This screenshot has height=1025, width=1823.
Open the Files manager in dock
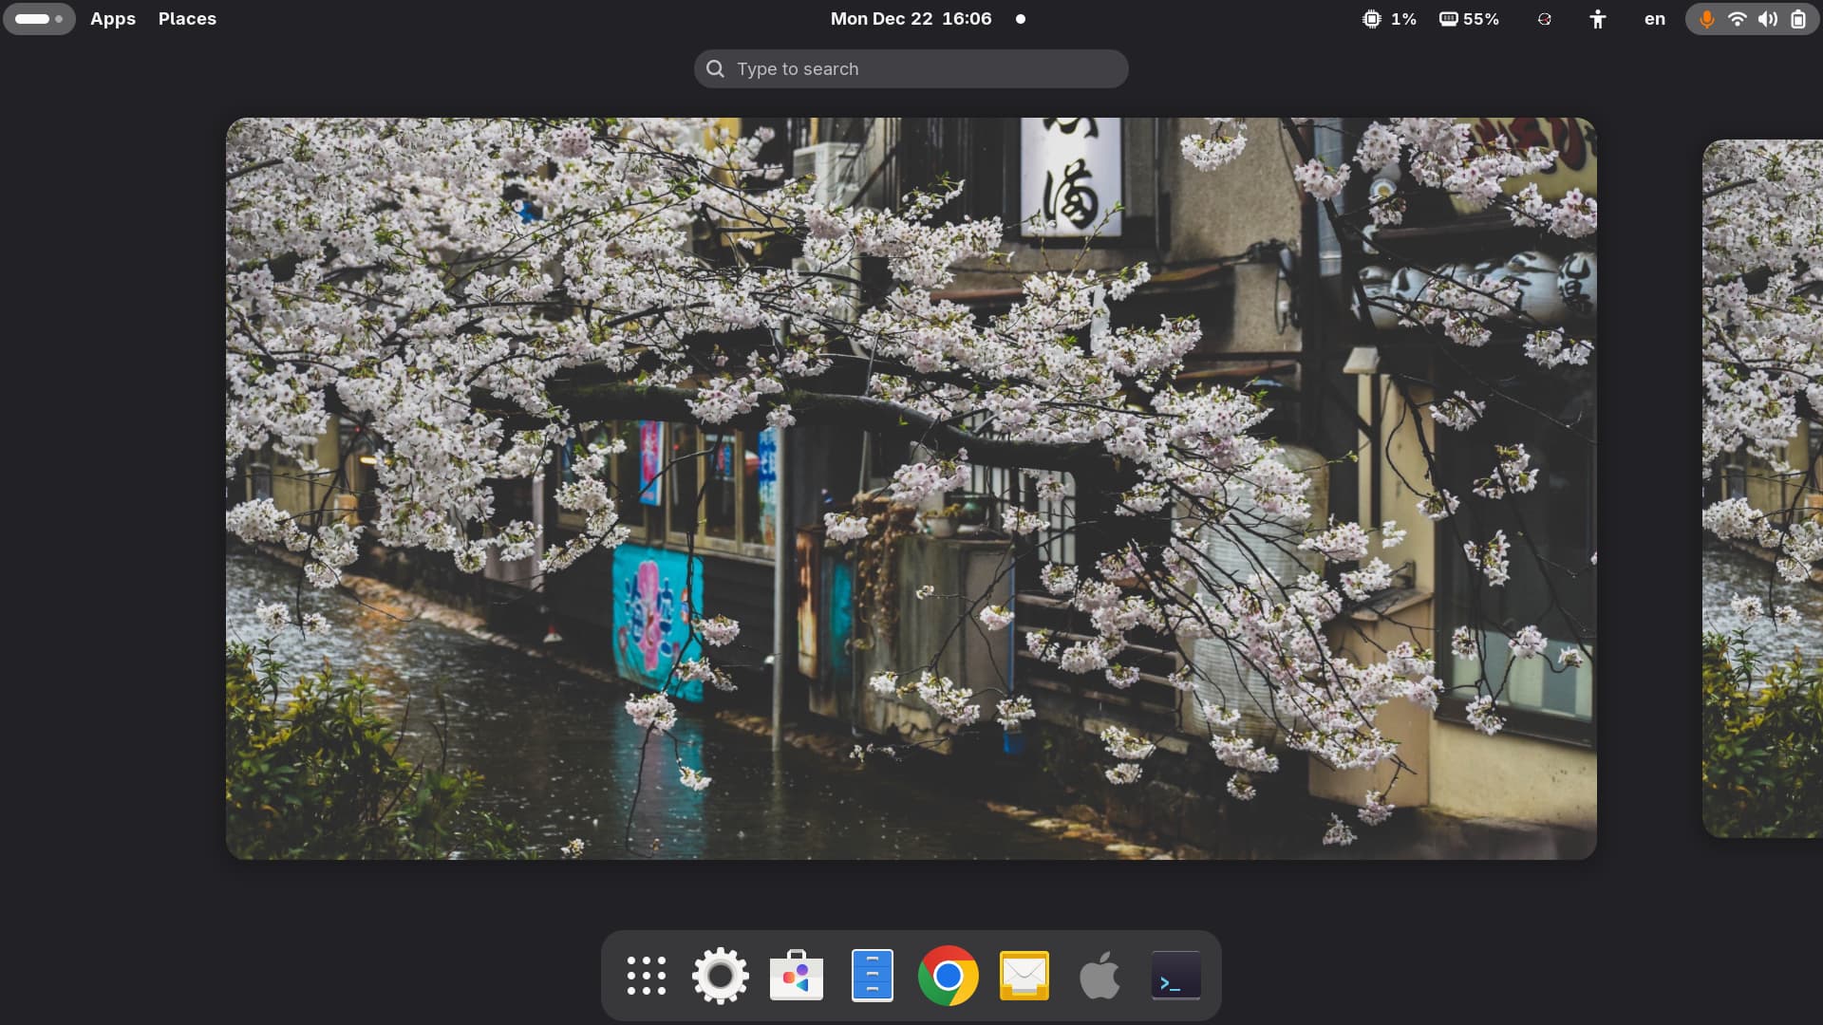(873, 976)
